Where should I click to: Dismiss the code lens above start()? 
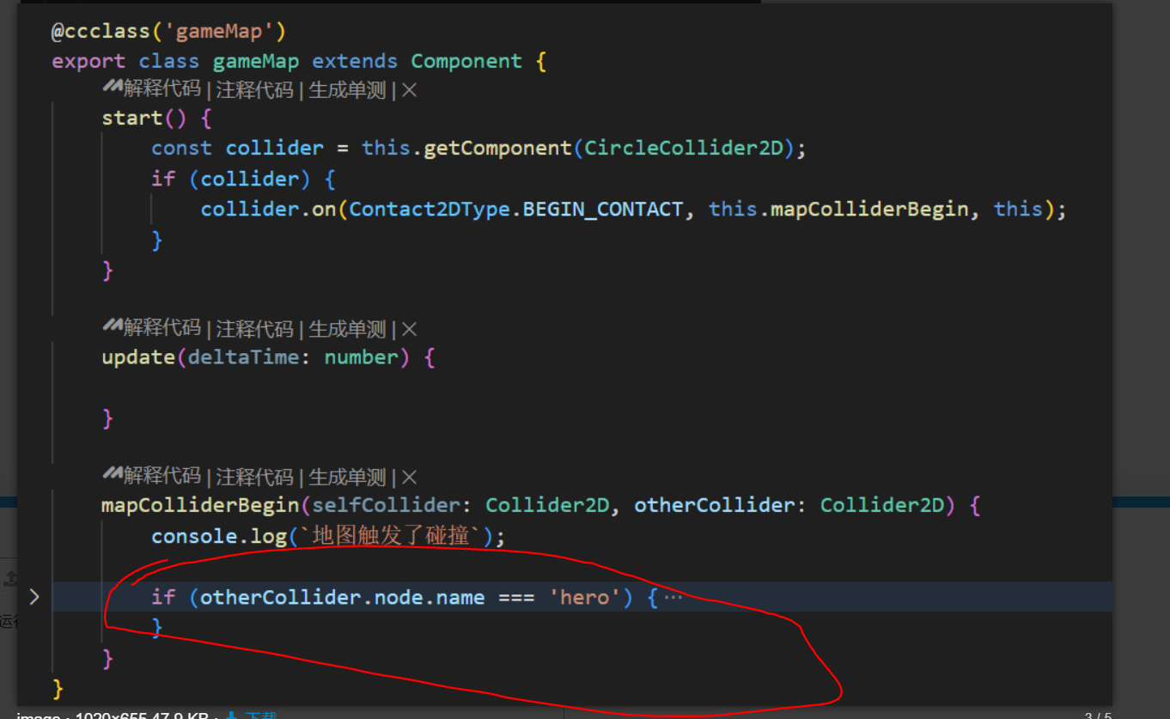[x=409, y=89]
